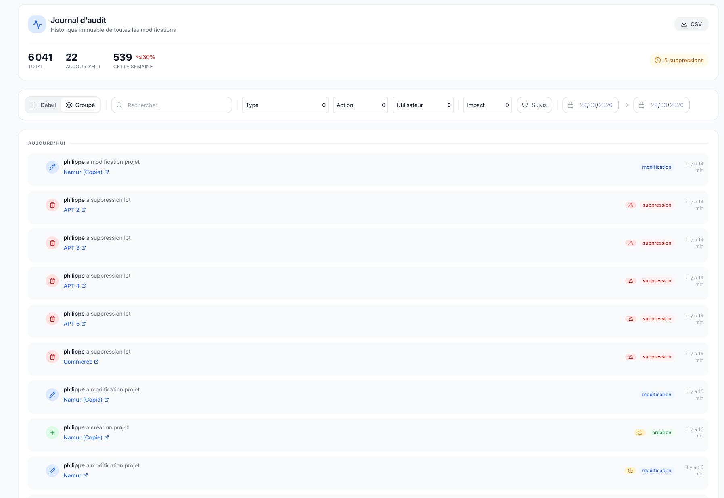724x498 pixels.
Task: Click the audit journal pulse icon
Action: (37, 24)
